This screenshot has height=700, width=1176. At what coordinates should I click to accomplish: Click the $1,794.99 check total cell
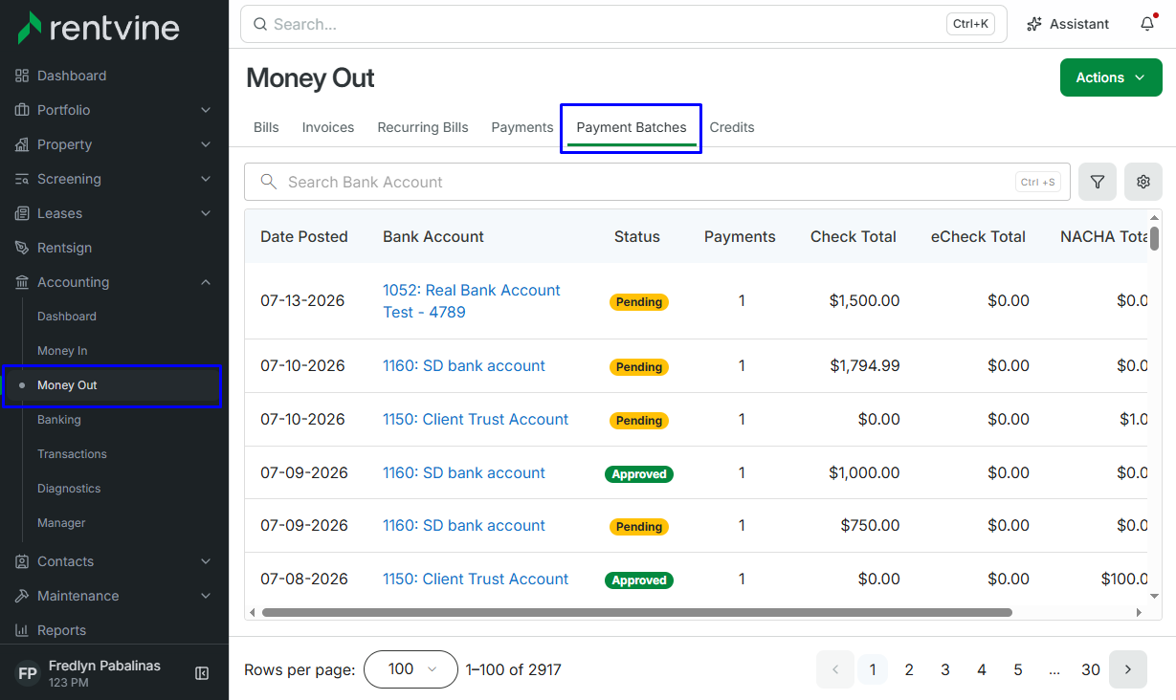[x=865, y=365]
